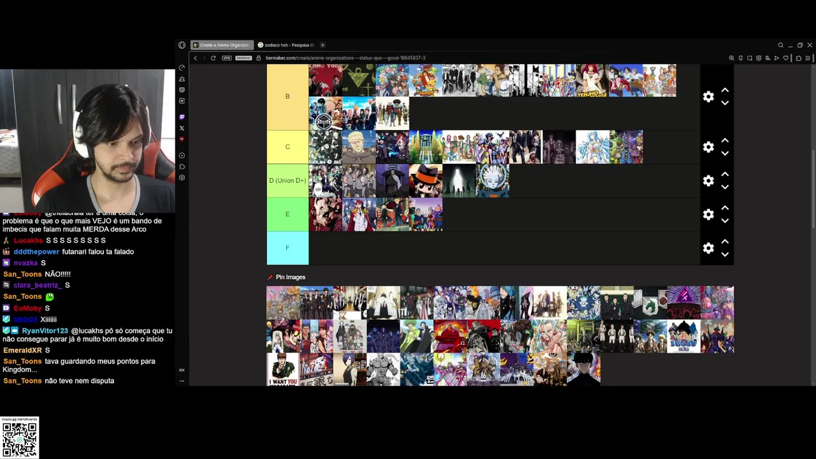Open the translate page icon
The height and width of the screenshot is (459, 816).
click(768, 58)
